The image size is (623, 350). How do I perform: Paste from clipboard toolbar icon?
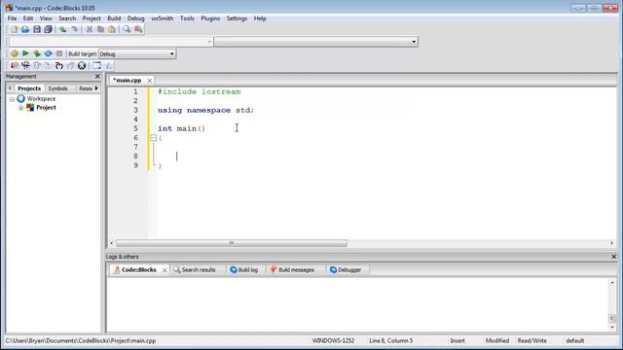tap(112, 29)
